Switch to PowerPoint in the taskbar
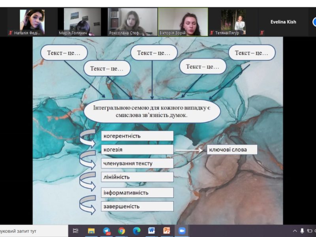This screenshot has height=237, width=316. (167, 231)
